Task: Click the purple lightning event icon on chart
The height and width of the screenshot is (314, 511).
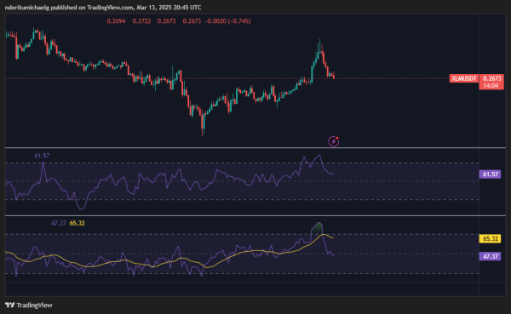Action: click(x=333, y=141)
